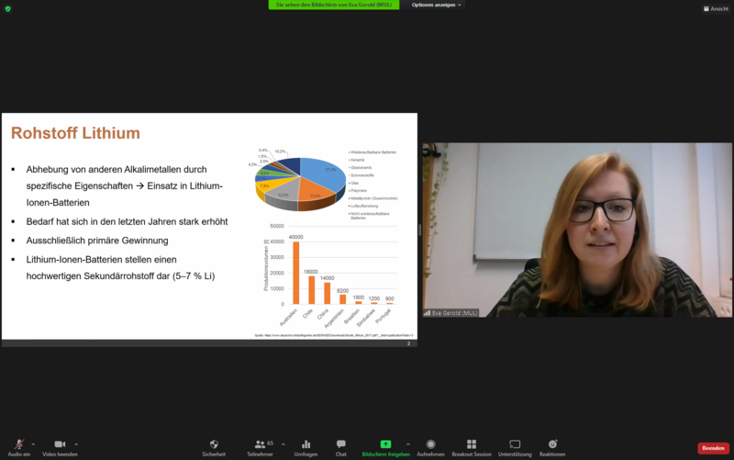This screenshot has width=734, height=460.
Task: Open the Optionen anzeigen menu
Action: point(436,5)
